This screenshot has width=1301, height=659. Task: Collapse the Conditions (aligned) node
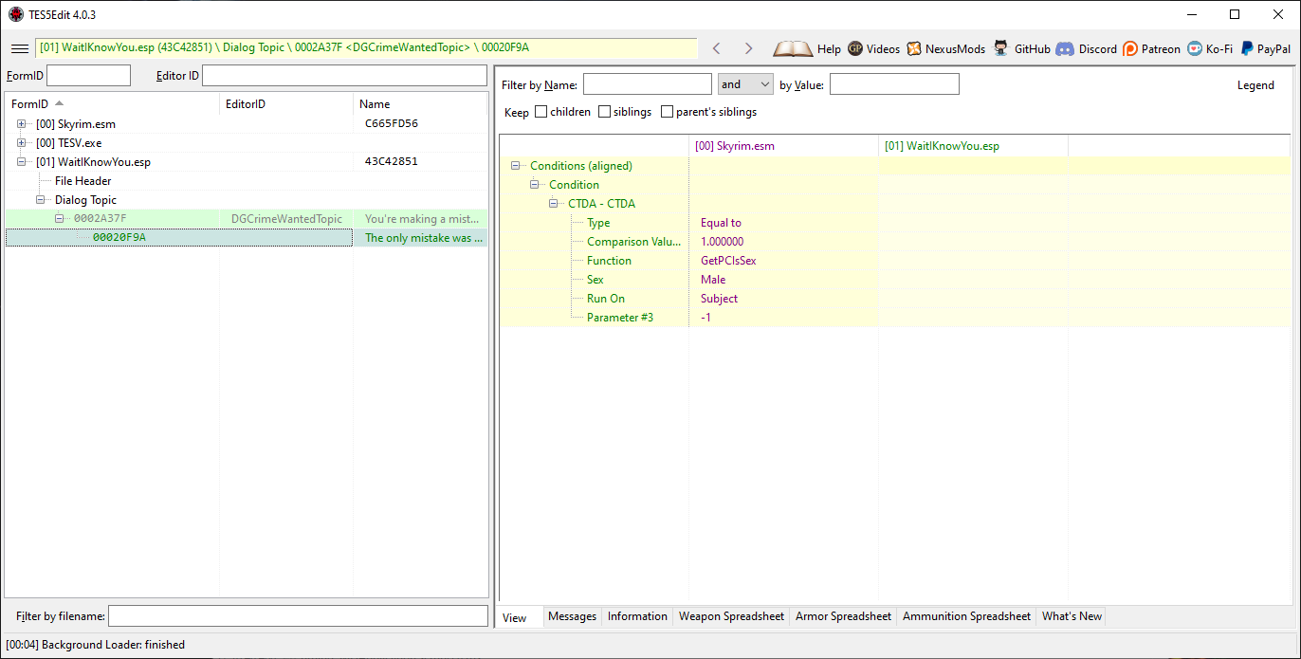516,166
